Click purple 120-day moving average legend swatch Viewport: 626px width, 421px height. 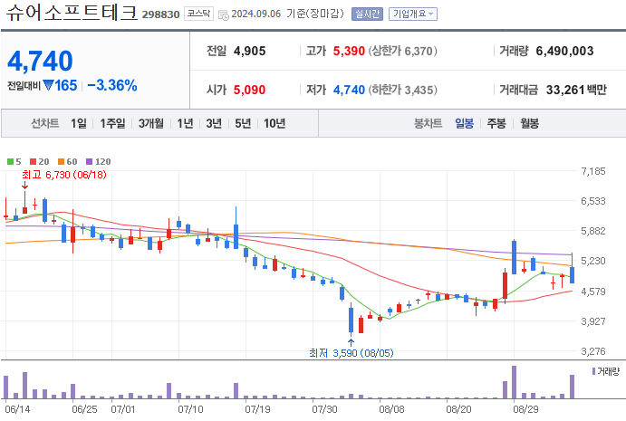pos(90,162)
